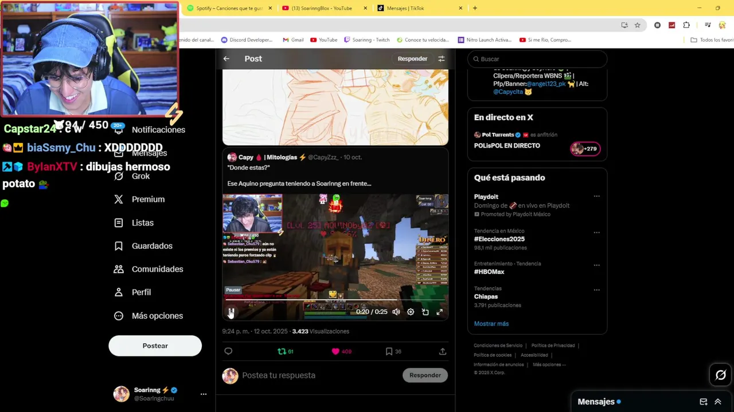
Task: Switch to the SoarinngBlox YouTube tab
Action: 321,8
